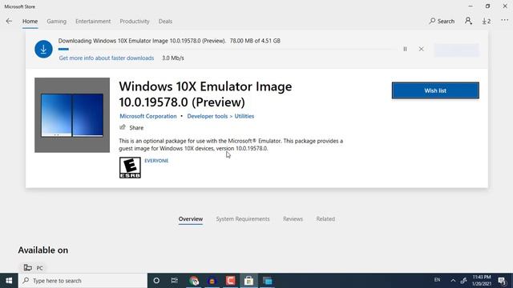513x288 pixels.
Task: Click the download speed text '3.0 Mb/s'
Action: pyautogui.click(x=173, y=58)
